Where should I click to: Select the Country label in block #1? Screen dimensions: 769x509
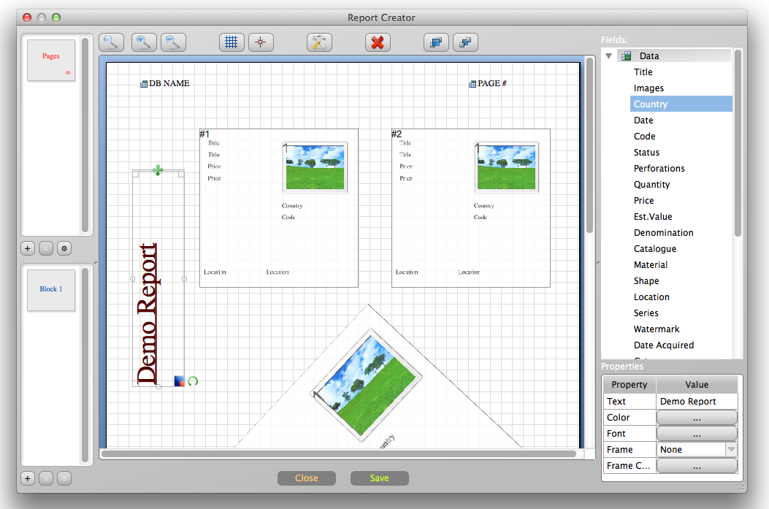[292, 205]
